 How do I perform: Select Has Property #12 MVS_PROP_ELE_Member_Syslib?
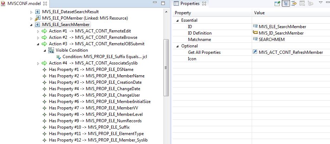[x=98, y=140]
